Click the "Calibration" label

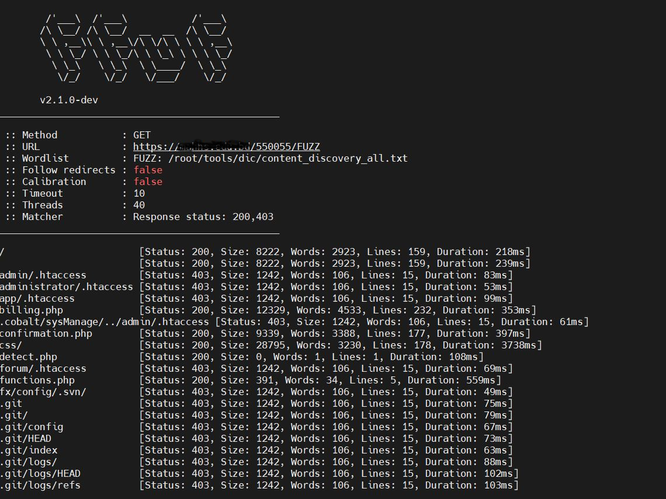tap(54, 182)
